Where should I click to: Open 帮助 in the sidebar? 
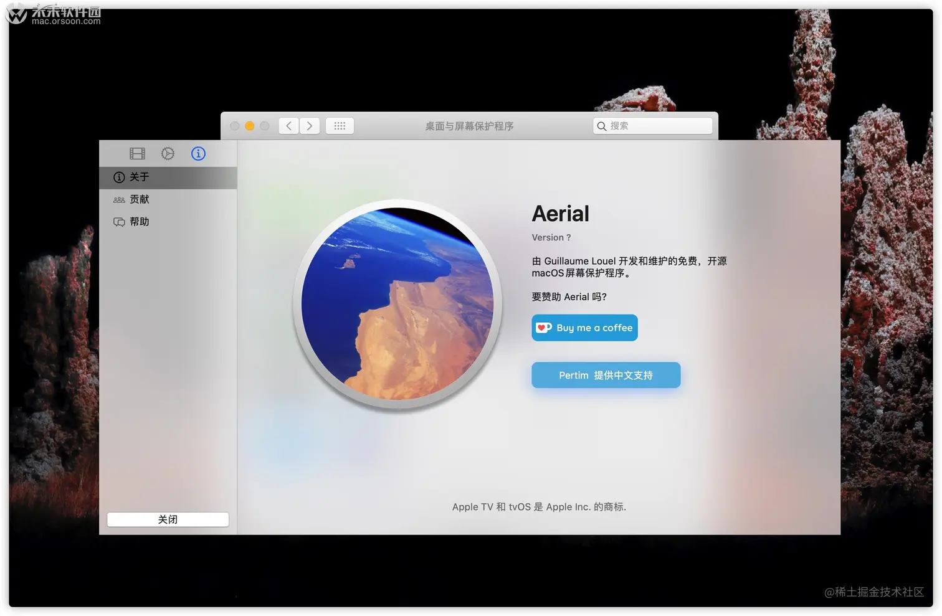[x=168, y=222]
